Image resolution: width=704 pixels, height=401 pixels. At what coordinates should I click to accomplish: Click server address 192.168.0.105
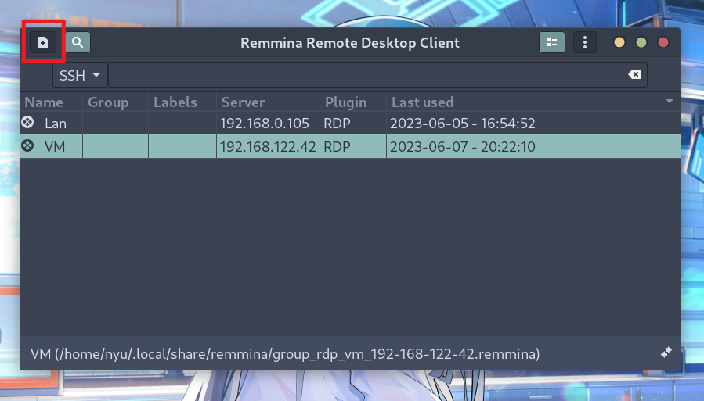[x=265, y=124]
